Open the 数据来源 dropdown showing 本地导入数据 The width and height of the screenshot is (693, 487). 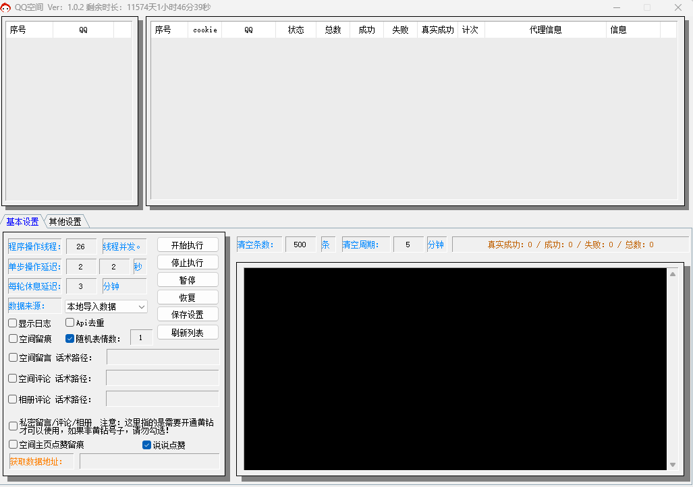point(106,306)
